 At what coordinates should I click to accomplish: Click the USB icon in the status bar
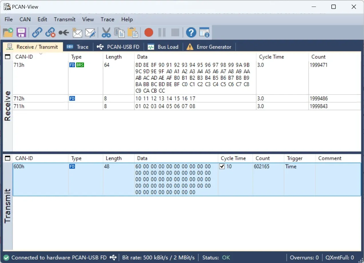(x=113, y=258)
